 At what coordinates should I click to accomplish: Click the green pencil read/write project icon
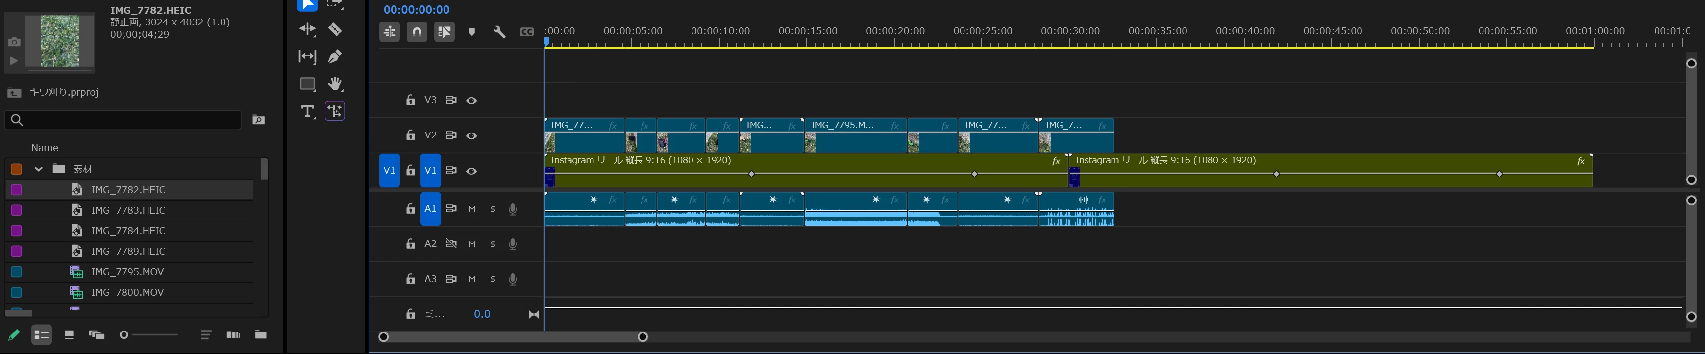click(14, 335)
